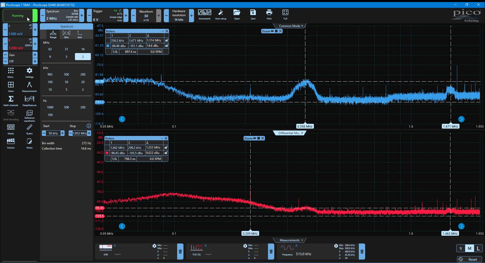Image resolution: width=485 pixels, height=263 pixels.
Task: Select large measurement size L
Action: pos(478,248)
